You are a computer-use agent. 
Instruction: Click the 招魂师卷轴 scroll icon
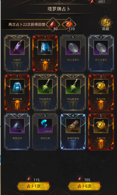coord(73,126)
